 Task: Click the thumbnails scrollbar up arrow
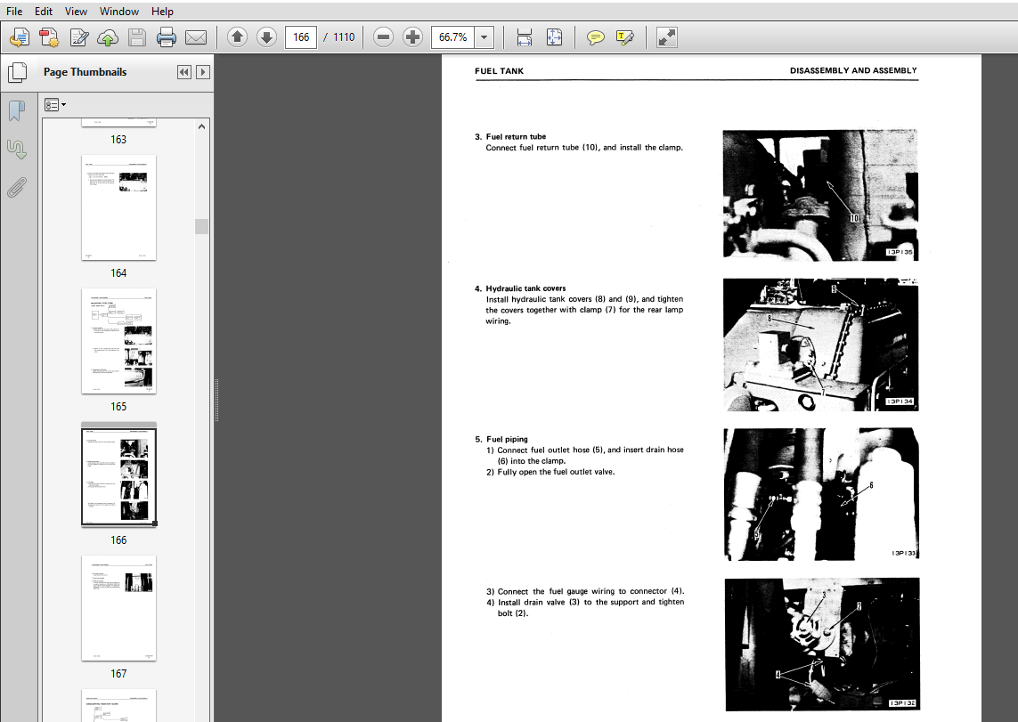[x=202, y=126]
